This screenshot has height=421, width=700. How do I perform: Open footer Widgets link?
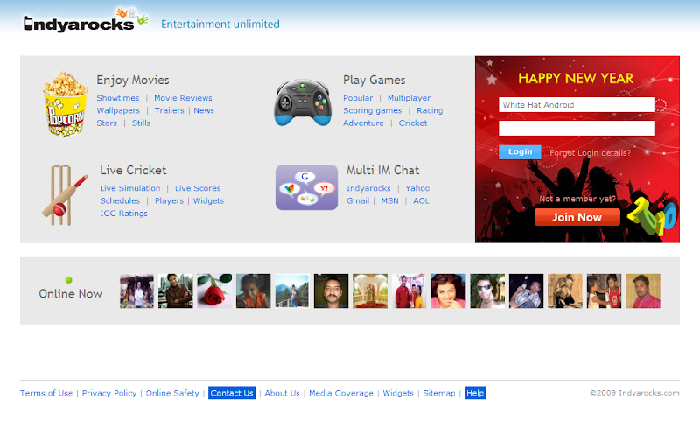pyautogui.click(x=398, y=393)
